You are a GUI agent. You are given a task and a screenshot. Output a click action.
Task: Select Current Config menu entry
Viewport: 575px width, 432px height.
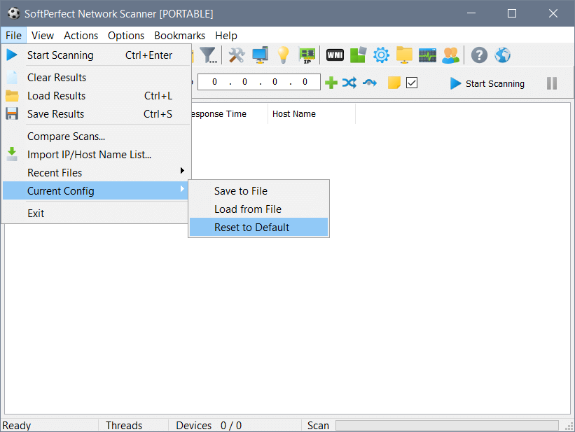pyautogui.click(x=95, y=190)
